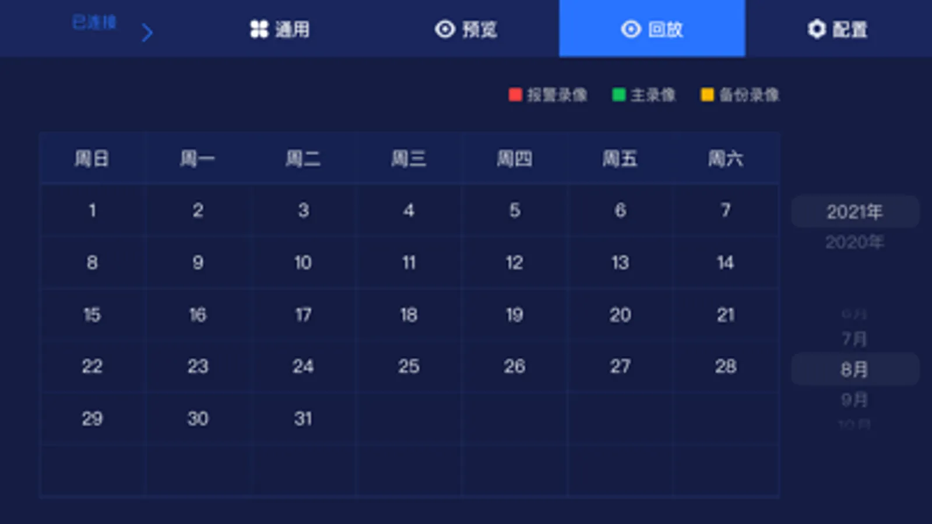
Task: Click the 周四 column header
Action: tap(515, 158)
